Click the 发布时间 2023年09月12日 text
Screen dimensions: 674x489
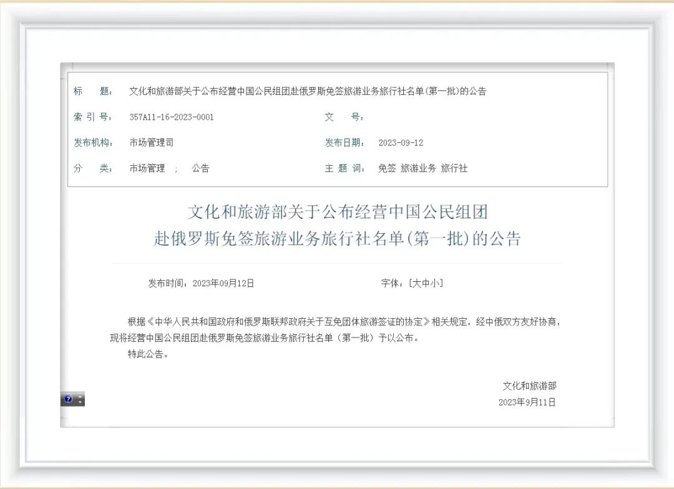(x=201, y=283)
